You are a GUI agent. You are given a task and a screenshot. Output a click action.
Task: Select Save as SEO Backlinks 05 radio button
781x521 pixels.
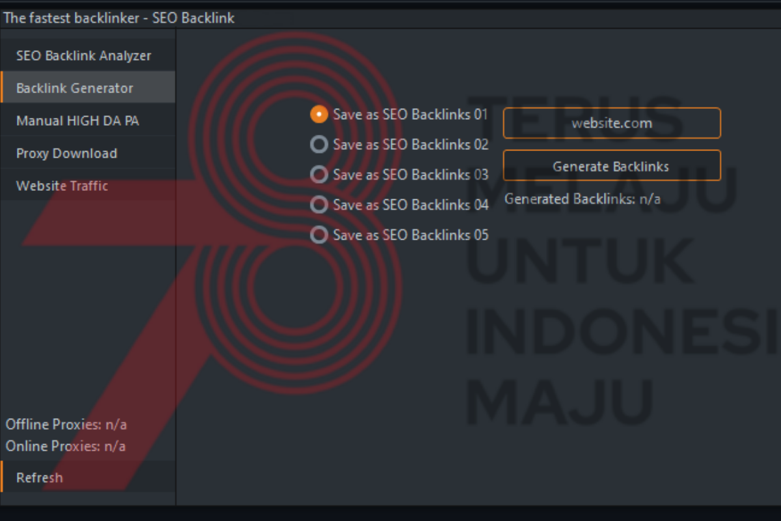coord(319,234)
